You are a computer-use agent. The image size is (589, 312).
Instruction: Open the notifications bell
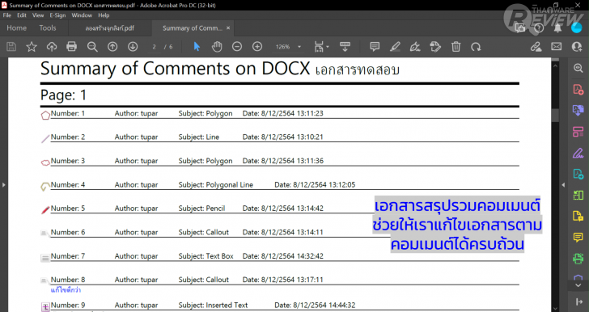click(557, 27)
